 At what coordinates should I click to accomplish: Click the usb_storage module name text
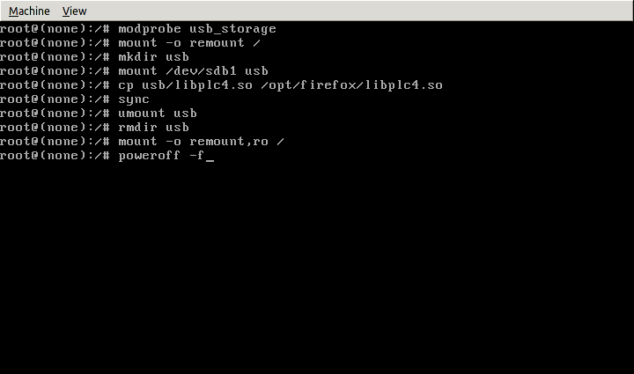point(232,29)
